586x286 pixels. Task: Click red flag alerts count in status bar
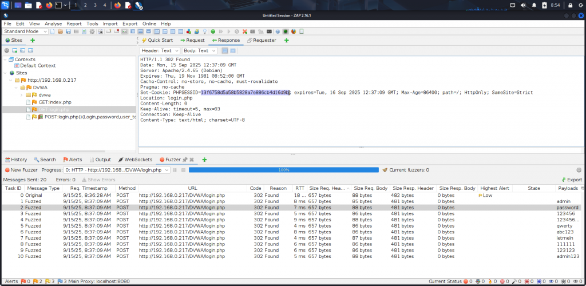point(25,281)
